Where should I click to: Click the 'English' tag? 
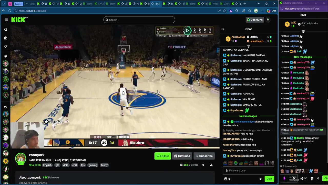coord(47,165)
